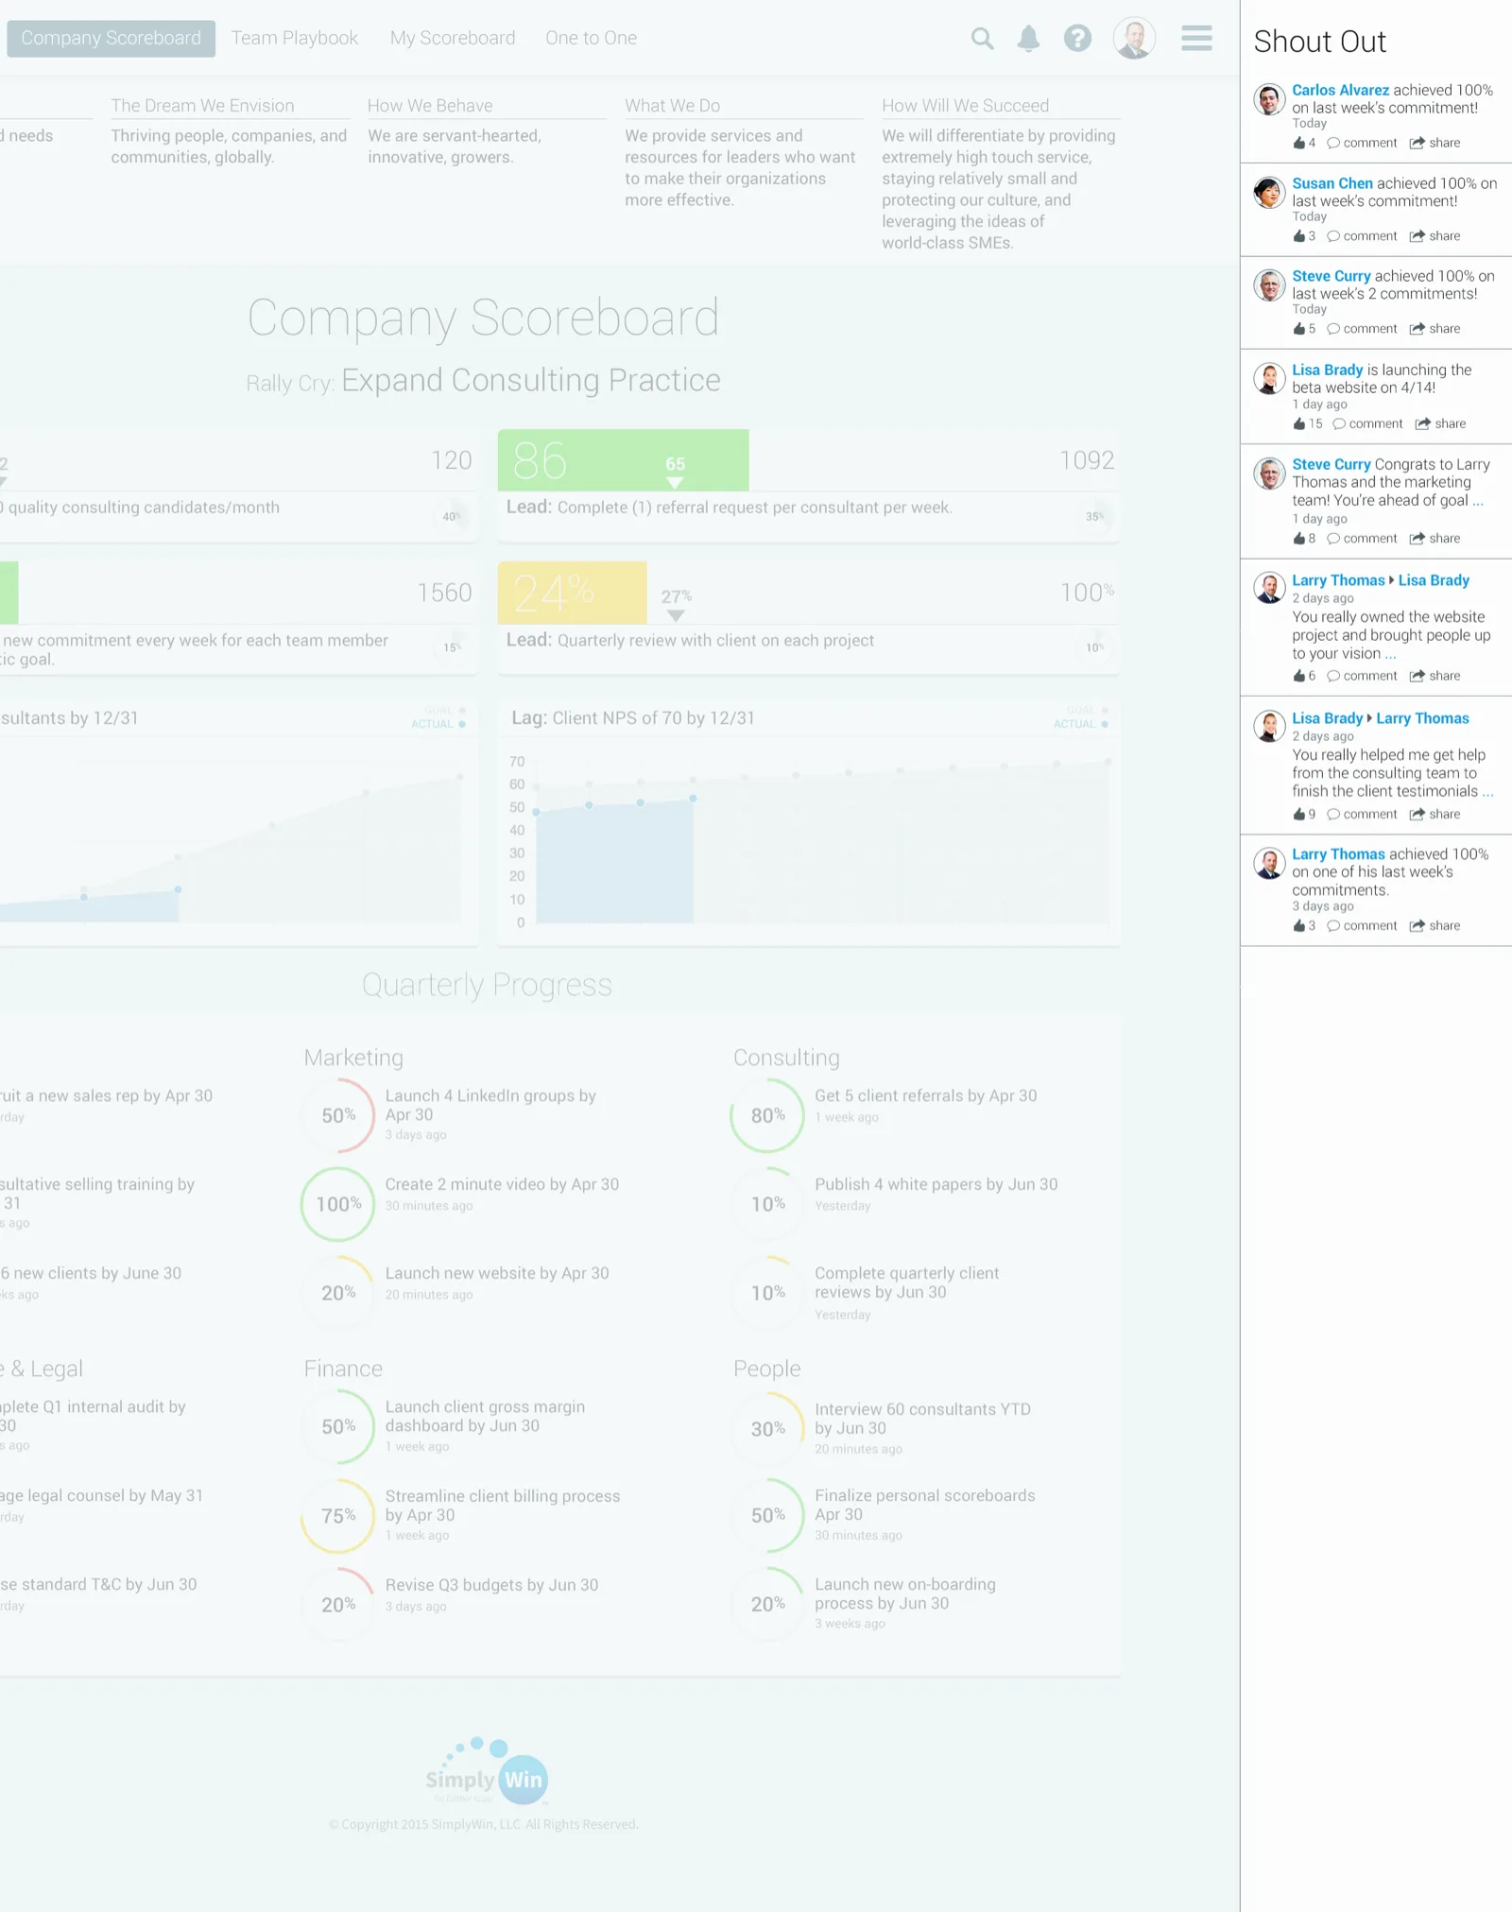Click the 24% yellow progress bar
Viewport: 1512px width, 1912px height.
coord(573,593)
